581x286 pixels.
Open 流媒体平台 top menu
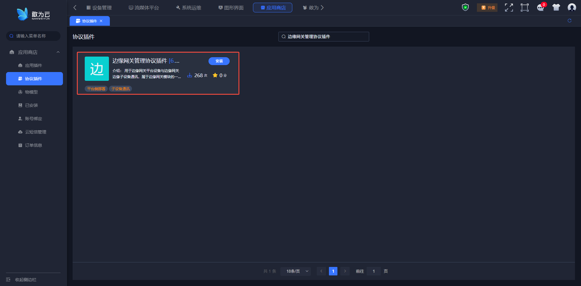pos(144,8)
